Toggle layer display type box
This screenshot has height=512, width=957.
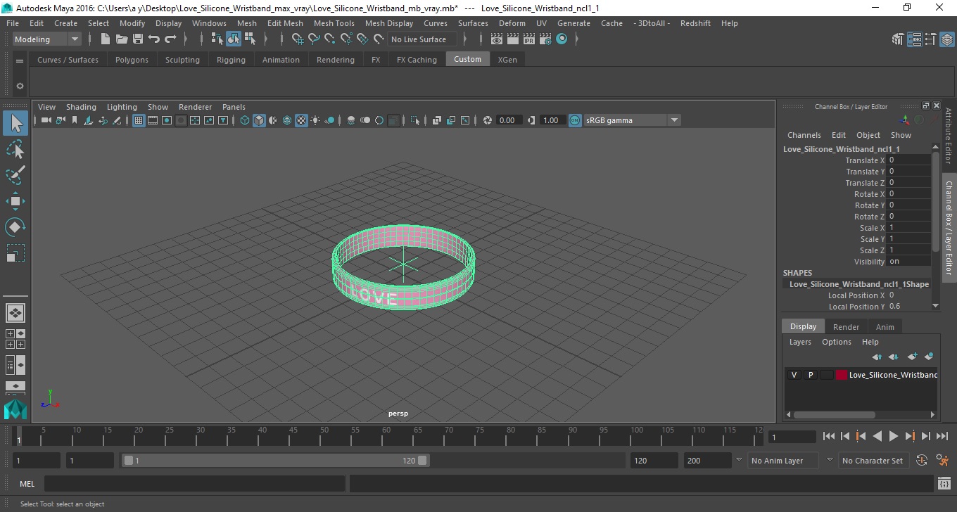click(826, 375)
